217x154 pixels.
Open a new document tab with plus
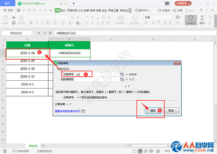coord(74,3)
